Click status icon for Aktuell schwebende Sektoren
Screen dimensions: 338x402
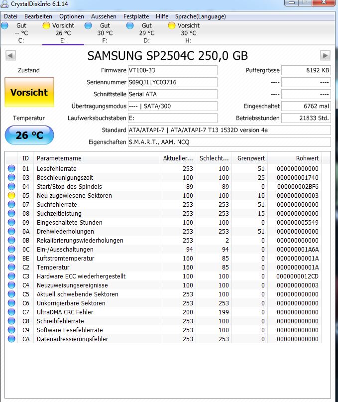11,294
